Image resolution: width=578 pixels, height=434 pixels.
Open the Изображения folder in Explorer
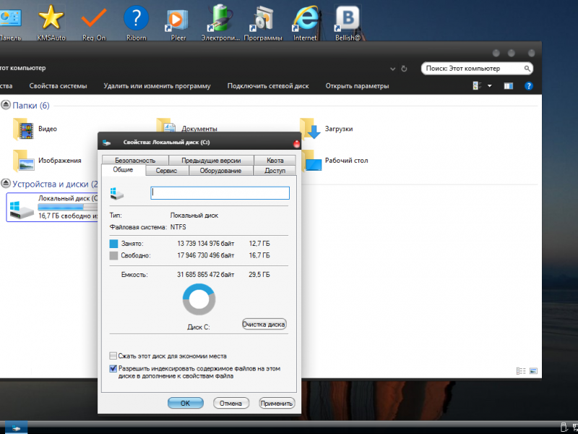[47, 161]
